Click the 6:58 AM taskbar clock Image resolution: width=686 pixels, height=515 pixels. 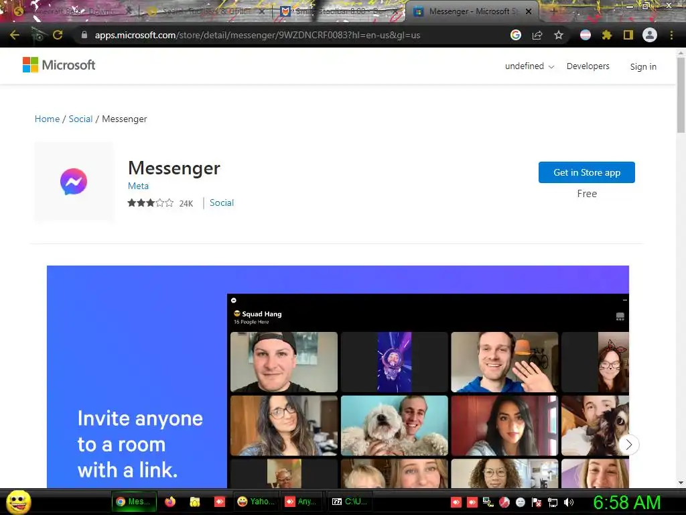click(x=626, y=502)
